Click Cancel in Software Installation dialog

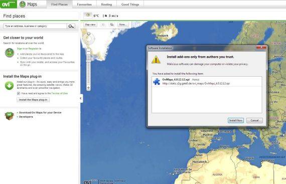(x=254, y=120)
